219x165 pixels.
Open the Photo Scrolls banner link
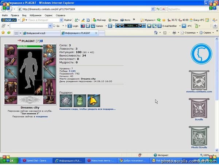199,137
